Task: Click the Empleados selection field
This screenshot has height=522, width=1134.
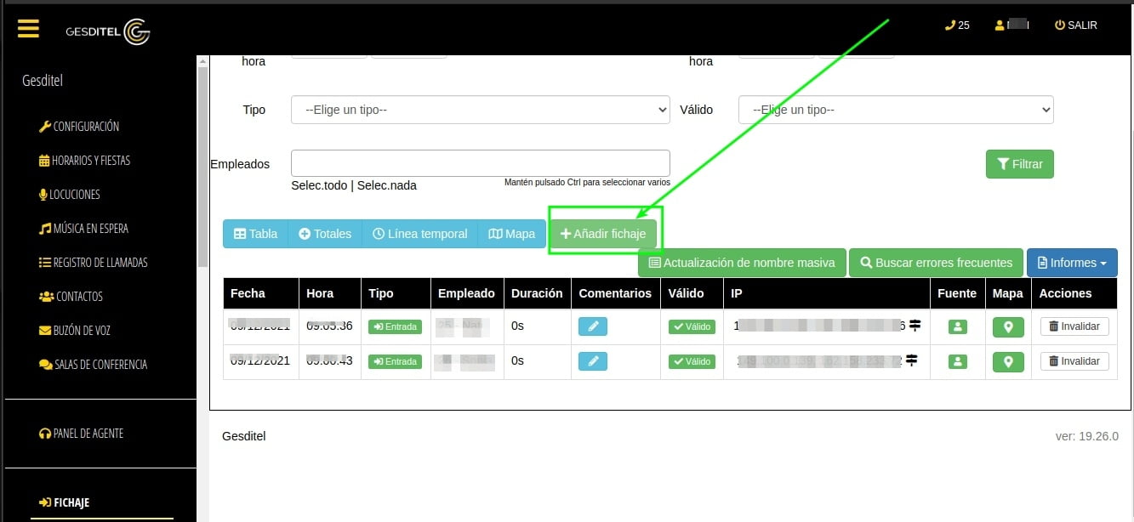Action: click(480, 163)
